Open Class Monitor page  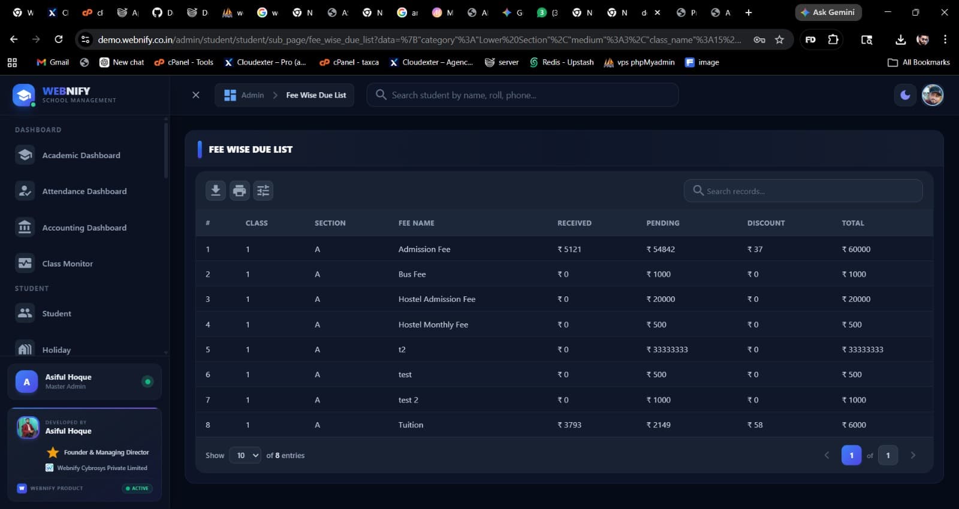pos(67,263)
